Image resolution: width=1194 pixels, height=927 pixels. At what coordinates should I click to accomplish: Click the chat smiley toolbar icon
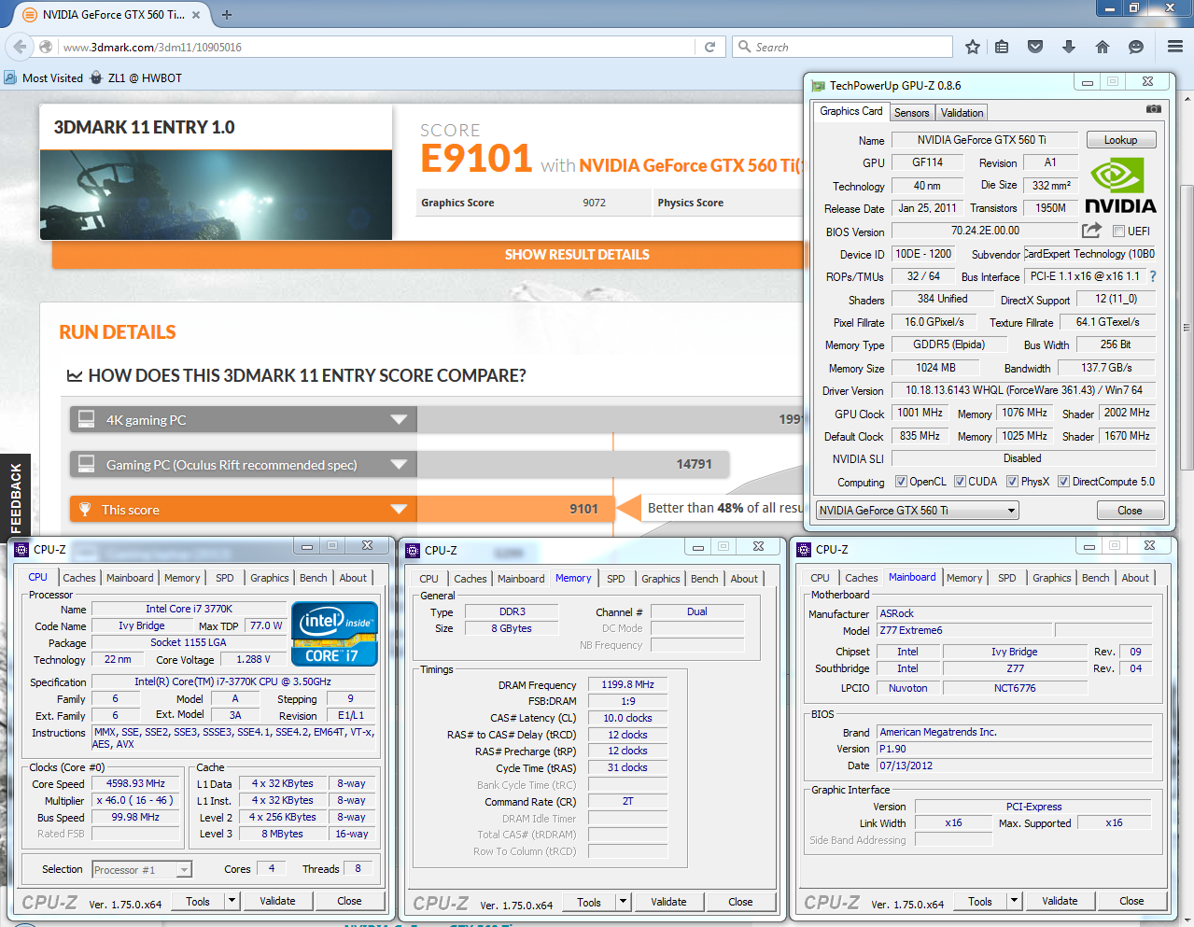point(1136,47)
